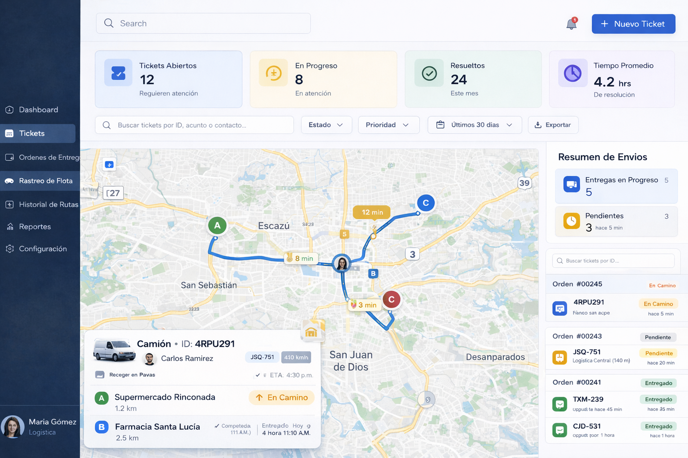Image resolution: width=688 pixels, height=458 pixels.
Task: Create a new ticket with Nuevo Ticket
Action: pyautogui.click(x=633, y=24)
